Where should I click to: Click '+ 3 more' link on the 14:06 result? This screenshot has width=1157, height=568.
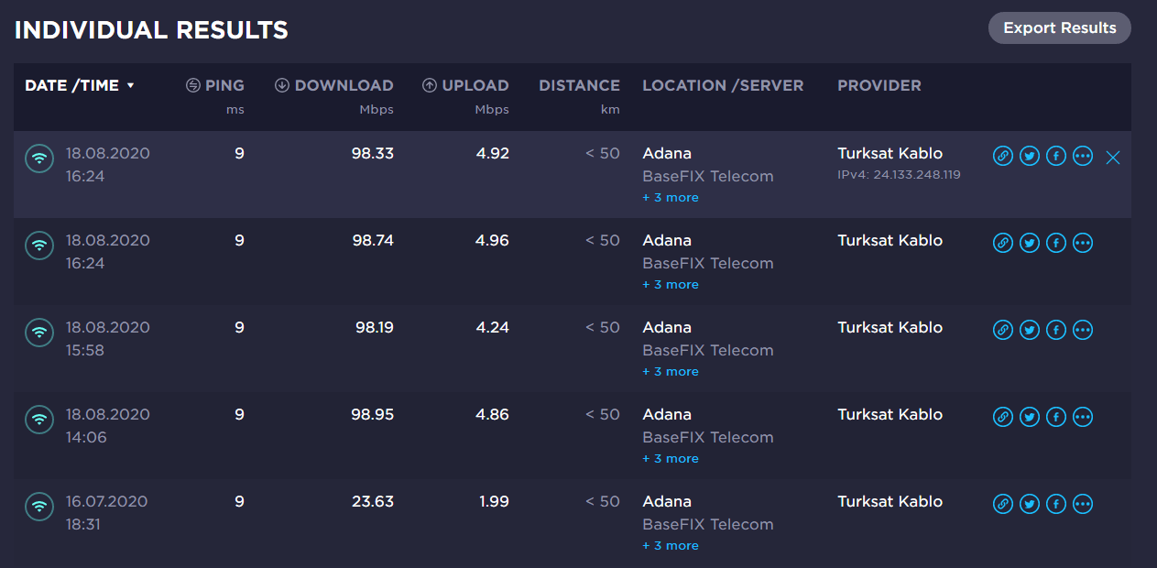[670, 458]
